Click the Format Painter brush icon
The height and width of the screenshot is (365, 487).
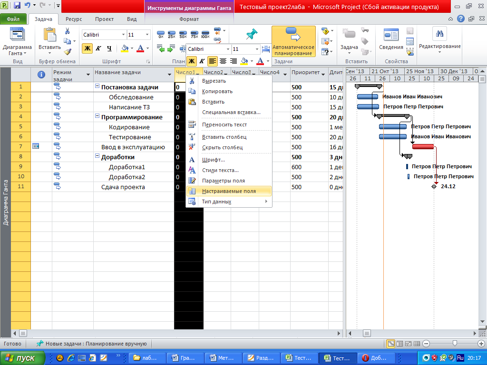pos(68,51)
